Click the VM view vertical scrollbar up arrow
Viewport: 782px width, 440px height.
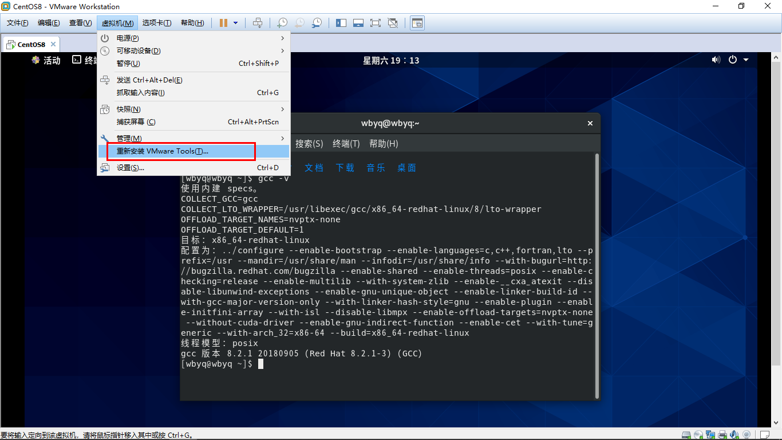777,57
